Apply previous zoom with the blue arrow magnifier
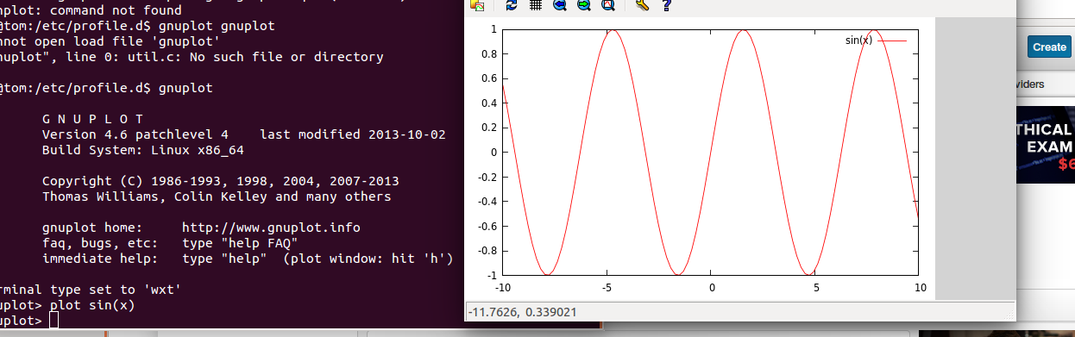Screen dimensions: 1075x337 coord(559,5)
